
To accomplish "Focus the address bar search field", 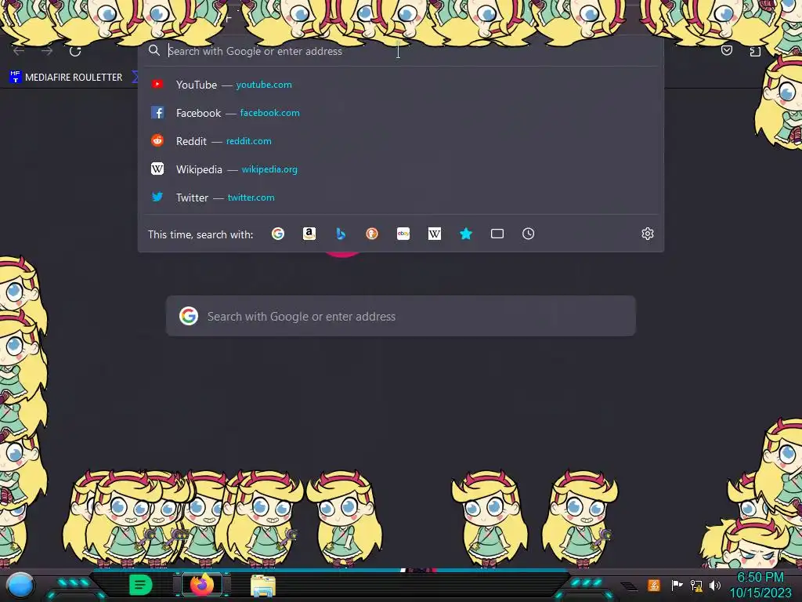I will click(x=402, y=51).
